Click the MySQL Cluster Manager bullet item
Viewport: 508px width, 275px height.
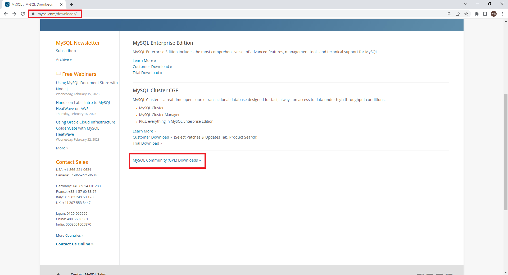(159, 115)
